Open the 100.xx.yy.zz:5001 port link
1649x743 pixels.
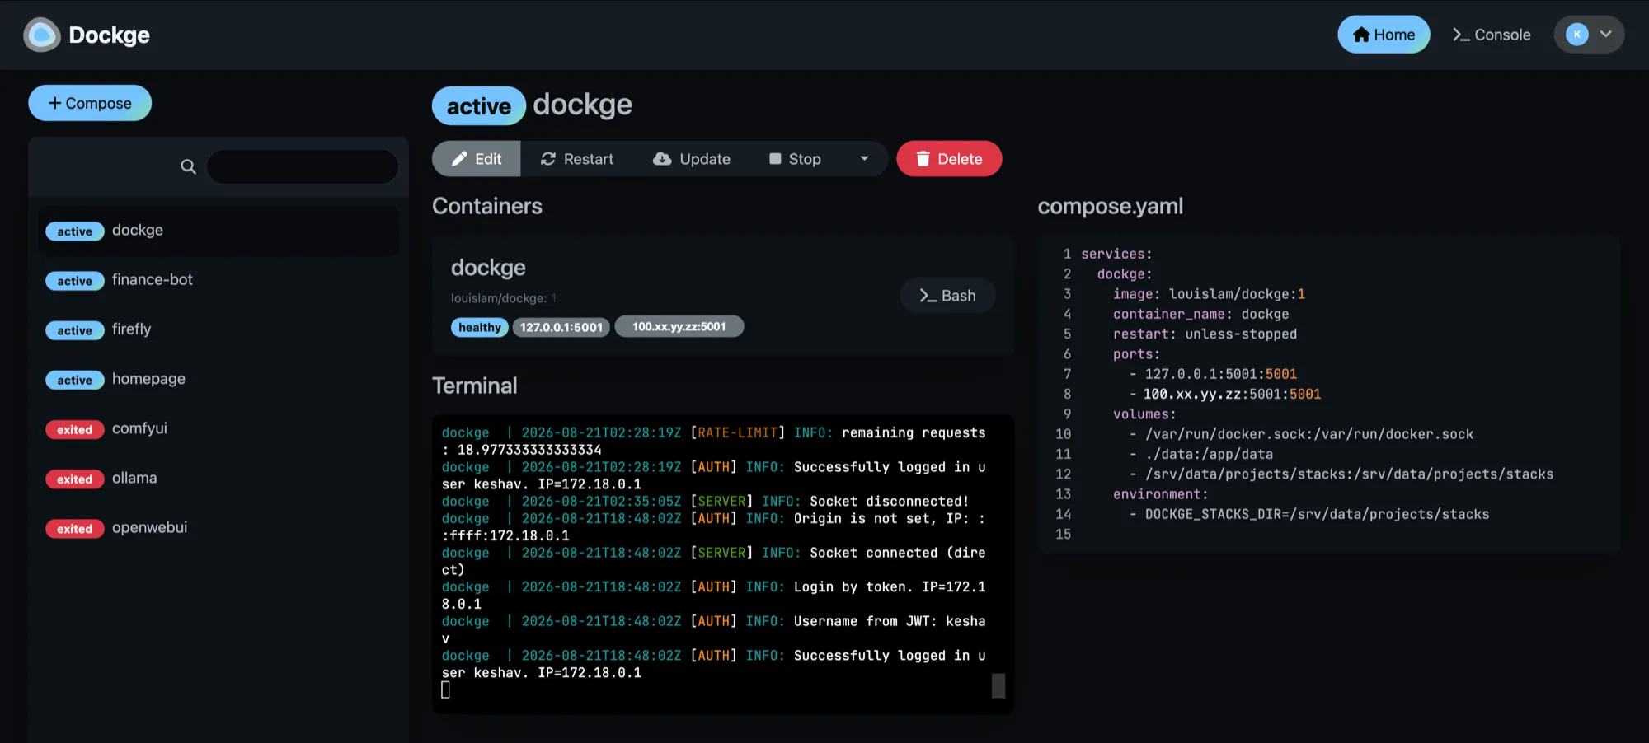[679, 327]
